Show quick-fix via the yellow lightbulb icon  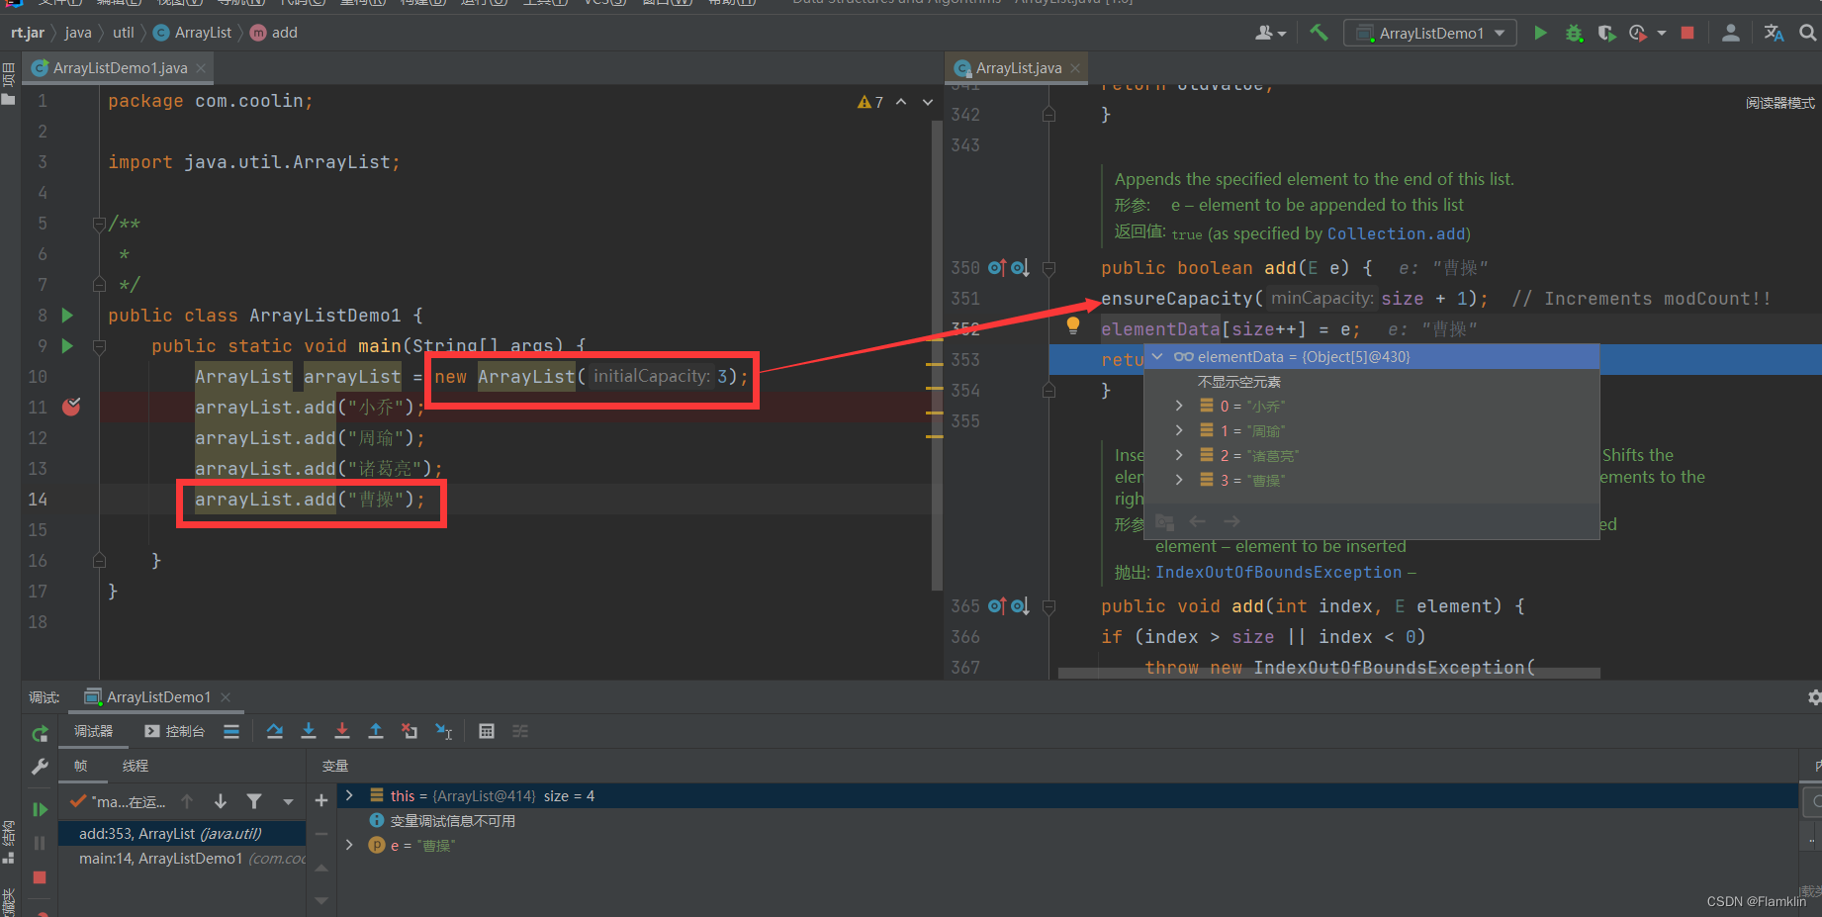(x=1073, y=325)
